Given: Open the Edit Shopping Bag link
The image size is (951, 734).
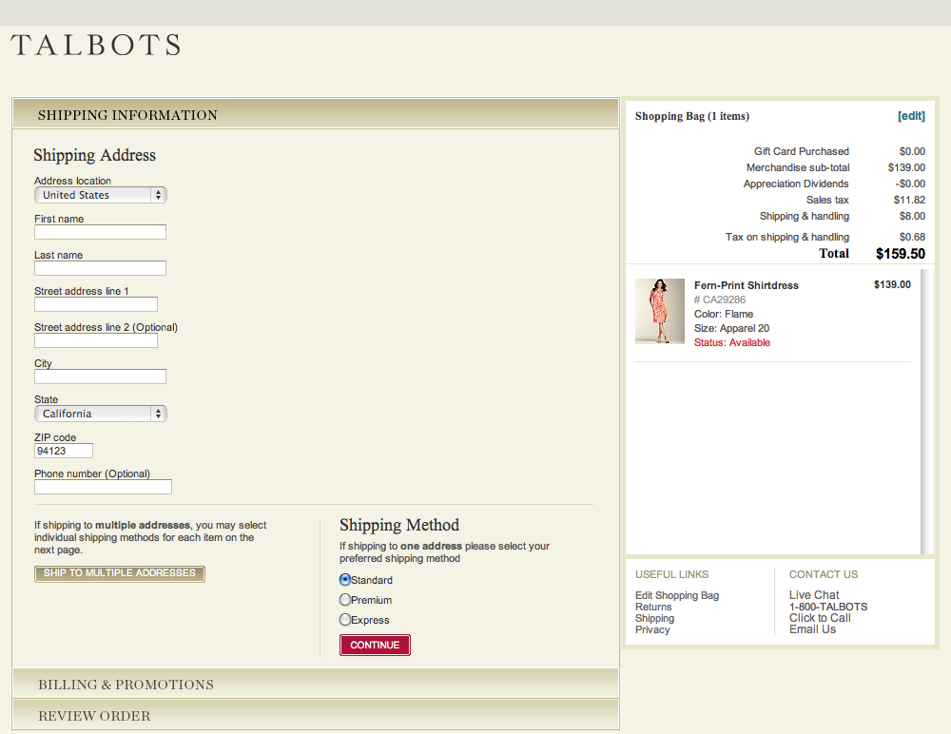Looking at the screenshot, I should point(676,594).
